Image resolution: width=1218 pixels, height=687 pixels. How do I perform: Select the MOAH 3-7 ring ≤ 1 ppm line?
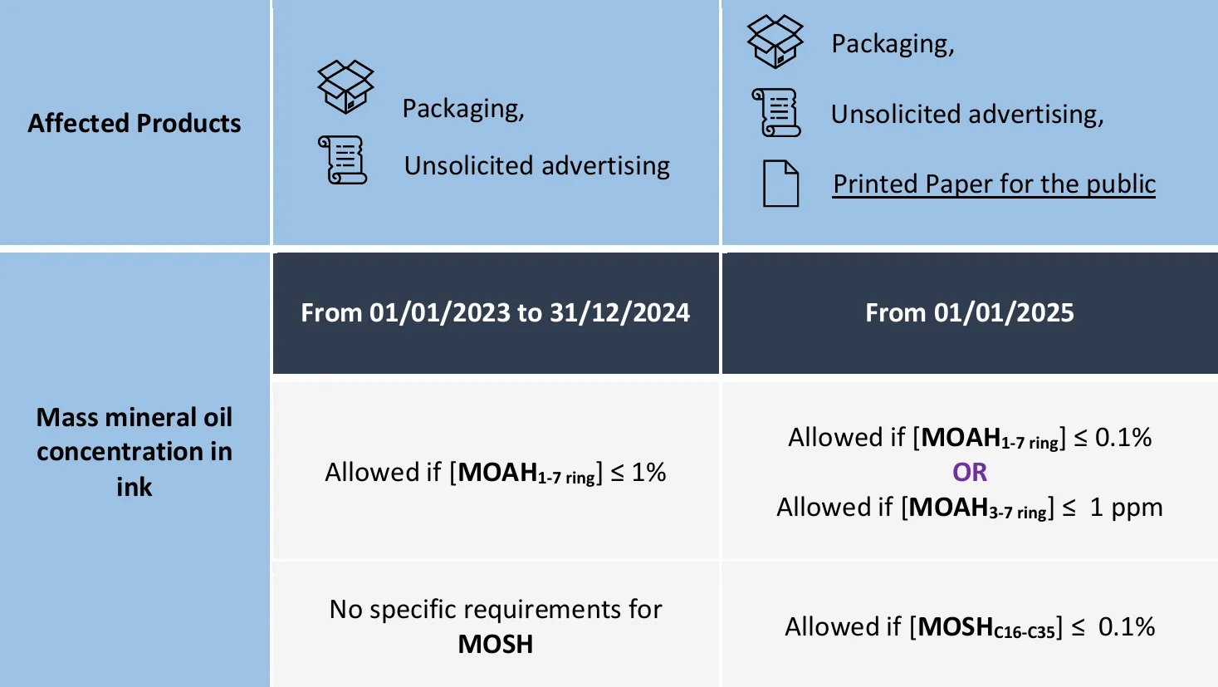(x=970, y=508)
